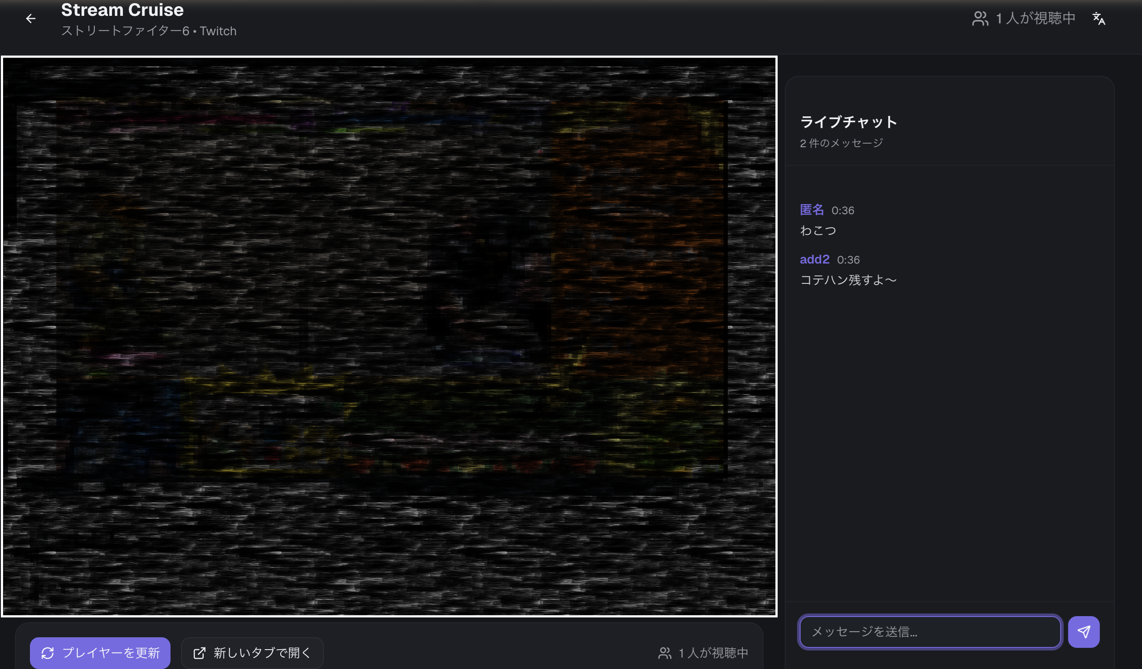
Task: Click the message input field メッセージを送信
Action: (930, 632)
